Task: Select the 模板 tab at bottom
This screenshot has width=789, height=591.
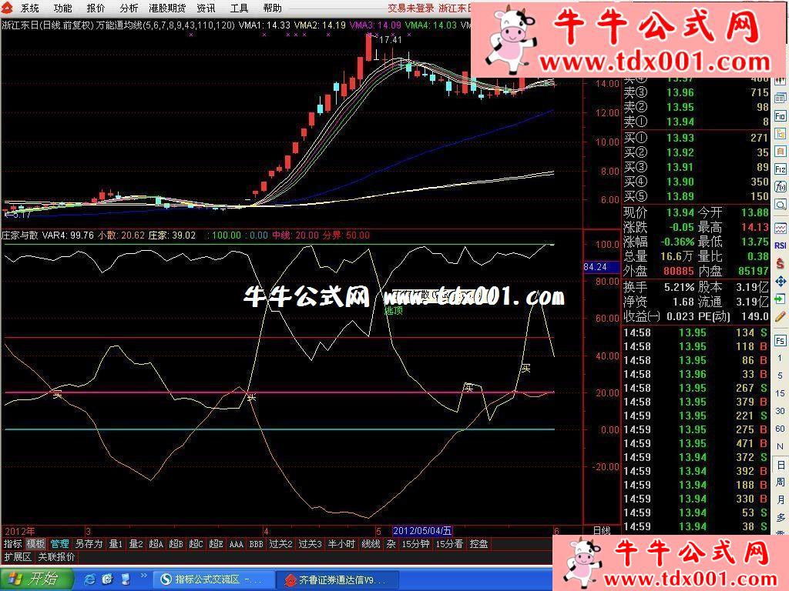Action: pos(35,544)
